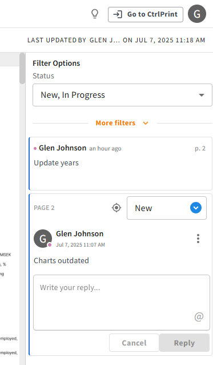Cancel the reply
This screenshot has width=213, height=365.
[x=134, y=343]
